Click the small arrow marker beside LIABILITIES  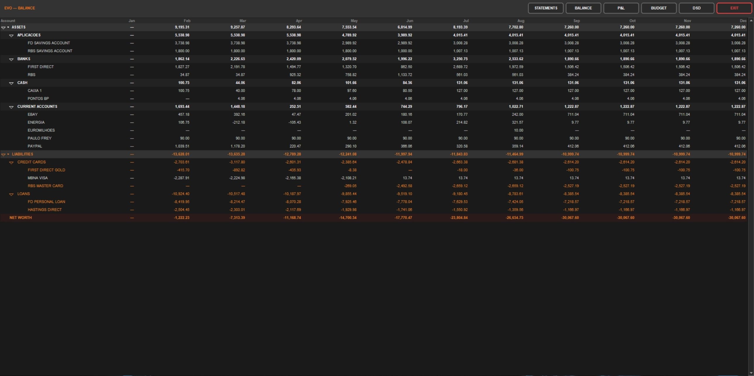click(x=8, y=154)
